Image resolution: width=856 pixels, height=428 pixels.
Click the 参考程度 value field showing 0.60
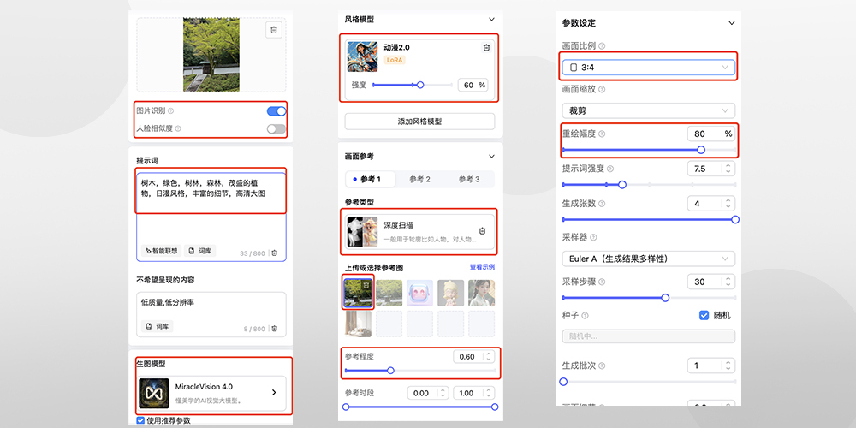coord(474,356)
